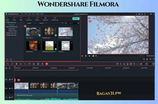
Task: Select the Crop tool icon
Action: 25,64
